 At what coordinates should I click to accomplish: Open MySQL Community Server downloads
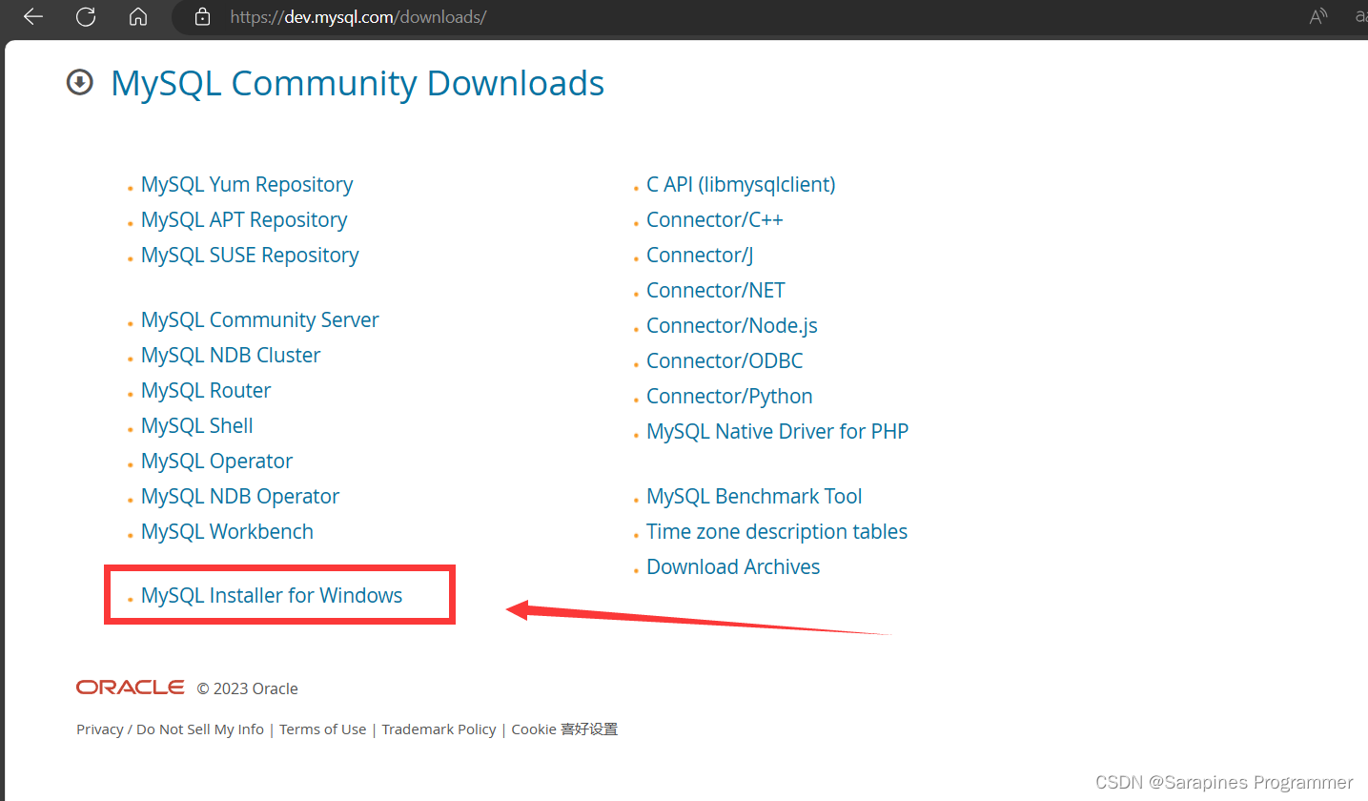[x=259, y=319]
